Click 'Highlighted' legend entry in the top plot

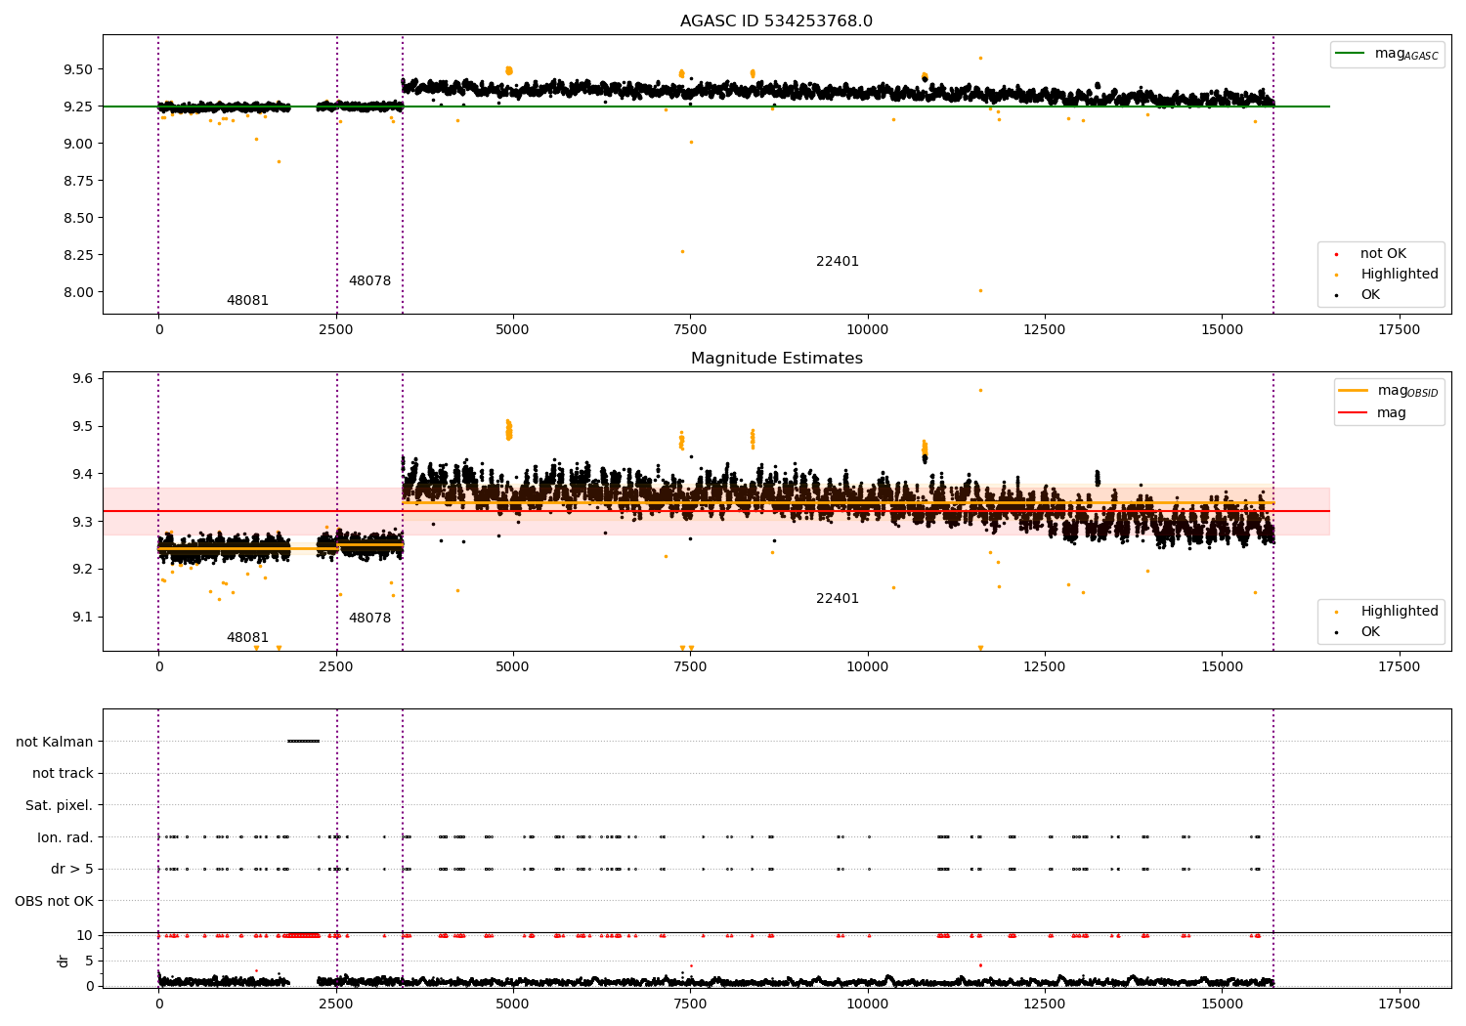click(1400, 275)
